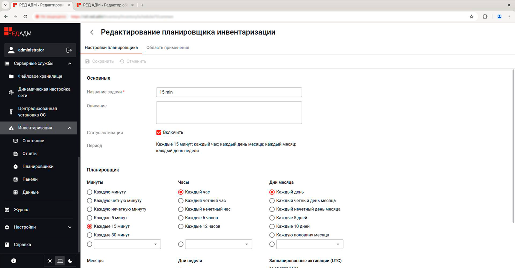Viewport: 515px width, 268px height.
Task: Select the Каждые 30 минут radio option
Action: point(90,235)
